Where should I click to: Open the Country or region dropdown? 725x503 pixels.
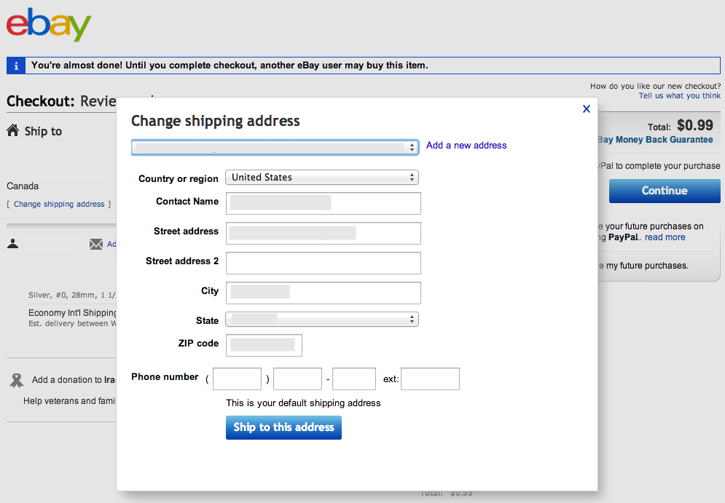tap(321, 177)
